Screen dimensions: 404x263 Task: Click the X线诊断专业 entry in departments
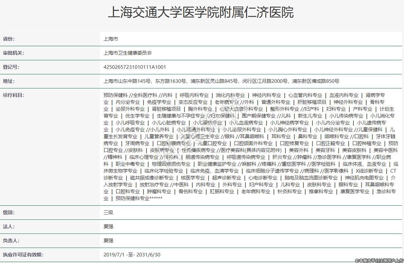[x=369, y=171]
